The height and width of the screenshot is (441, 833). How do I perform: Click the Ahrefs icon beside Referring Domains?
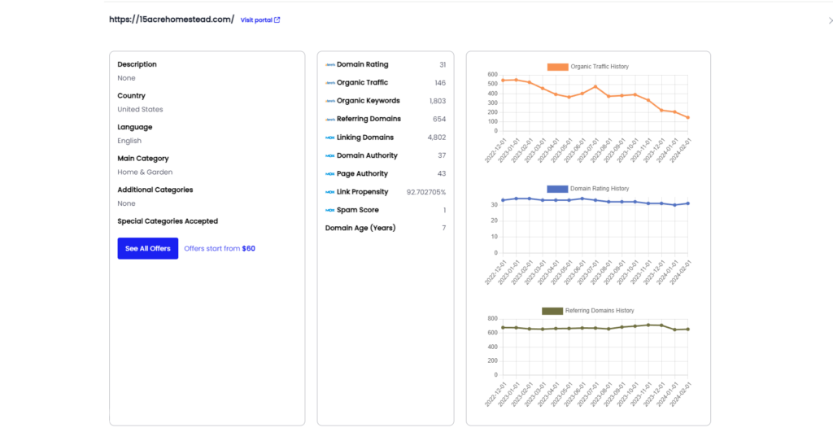(x=330, y=119)
